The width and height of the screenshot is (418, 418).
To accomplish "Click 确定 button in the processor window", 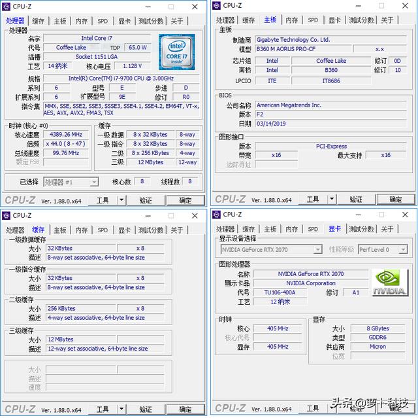I will tap(185, 200).
